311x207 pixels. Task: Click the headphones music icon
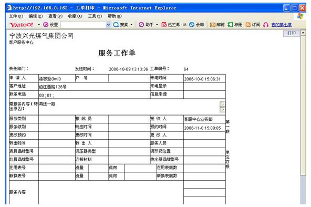266,25
